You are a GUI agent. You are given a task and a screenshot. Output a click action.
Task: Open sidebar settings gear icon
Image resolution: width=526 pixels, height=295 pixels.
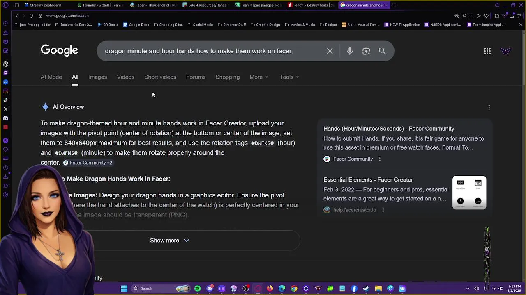tap(5, 195)
